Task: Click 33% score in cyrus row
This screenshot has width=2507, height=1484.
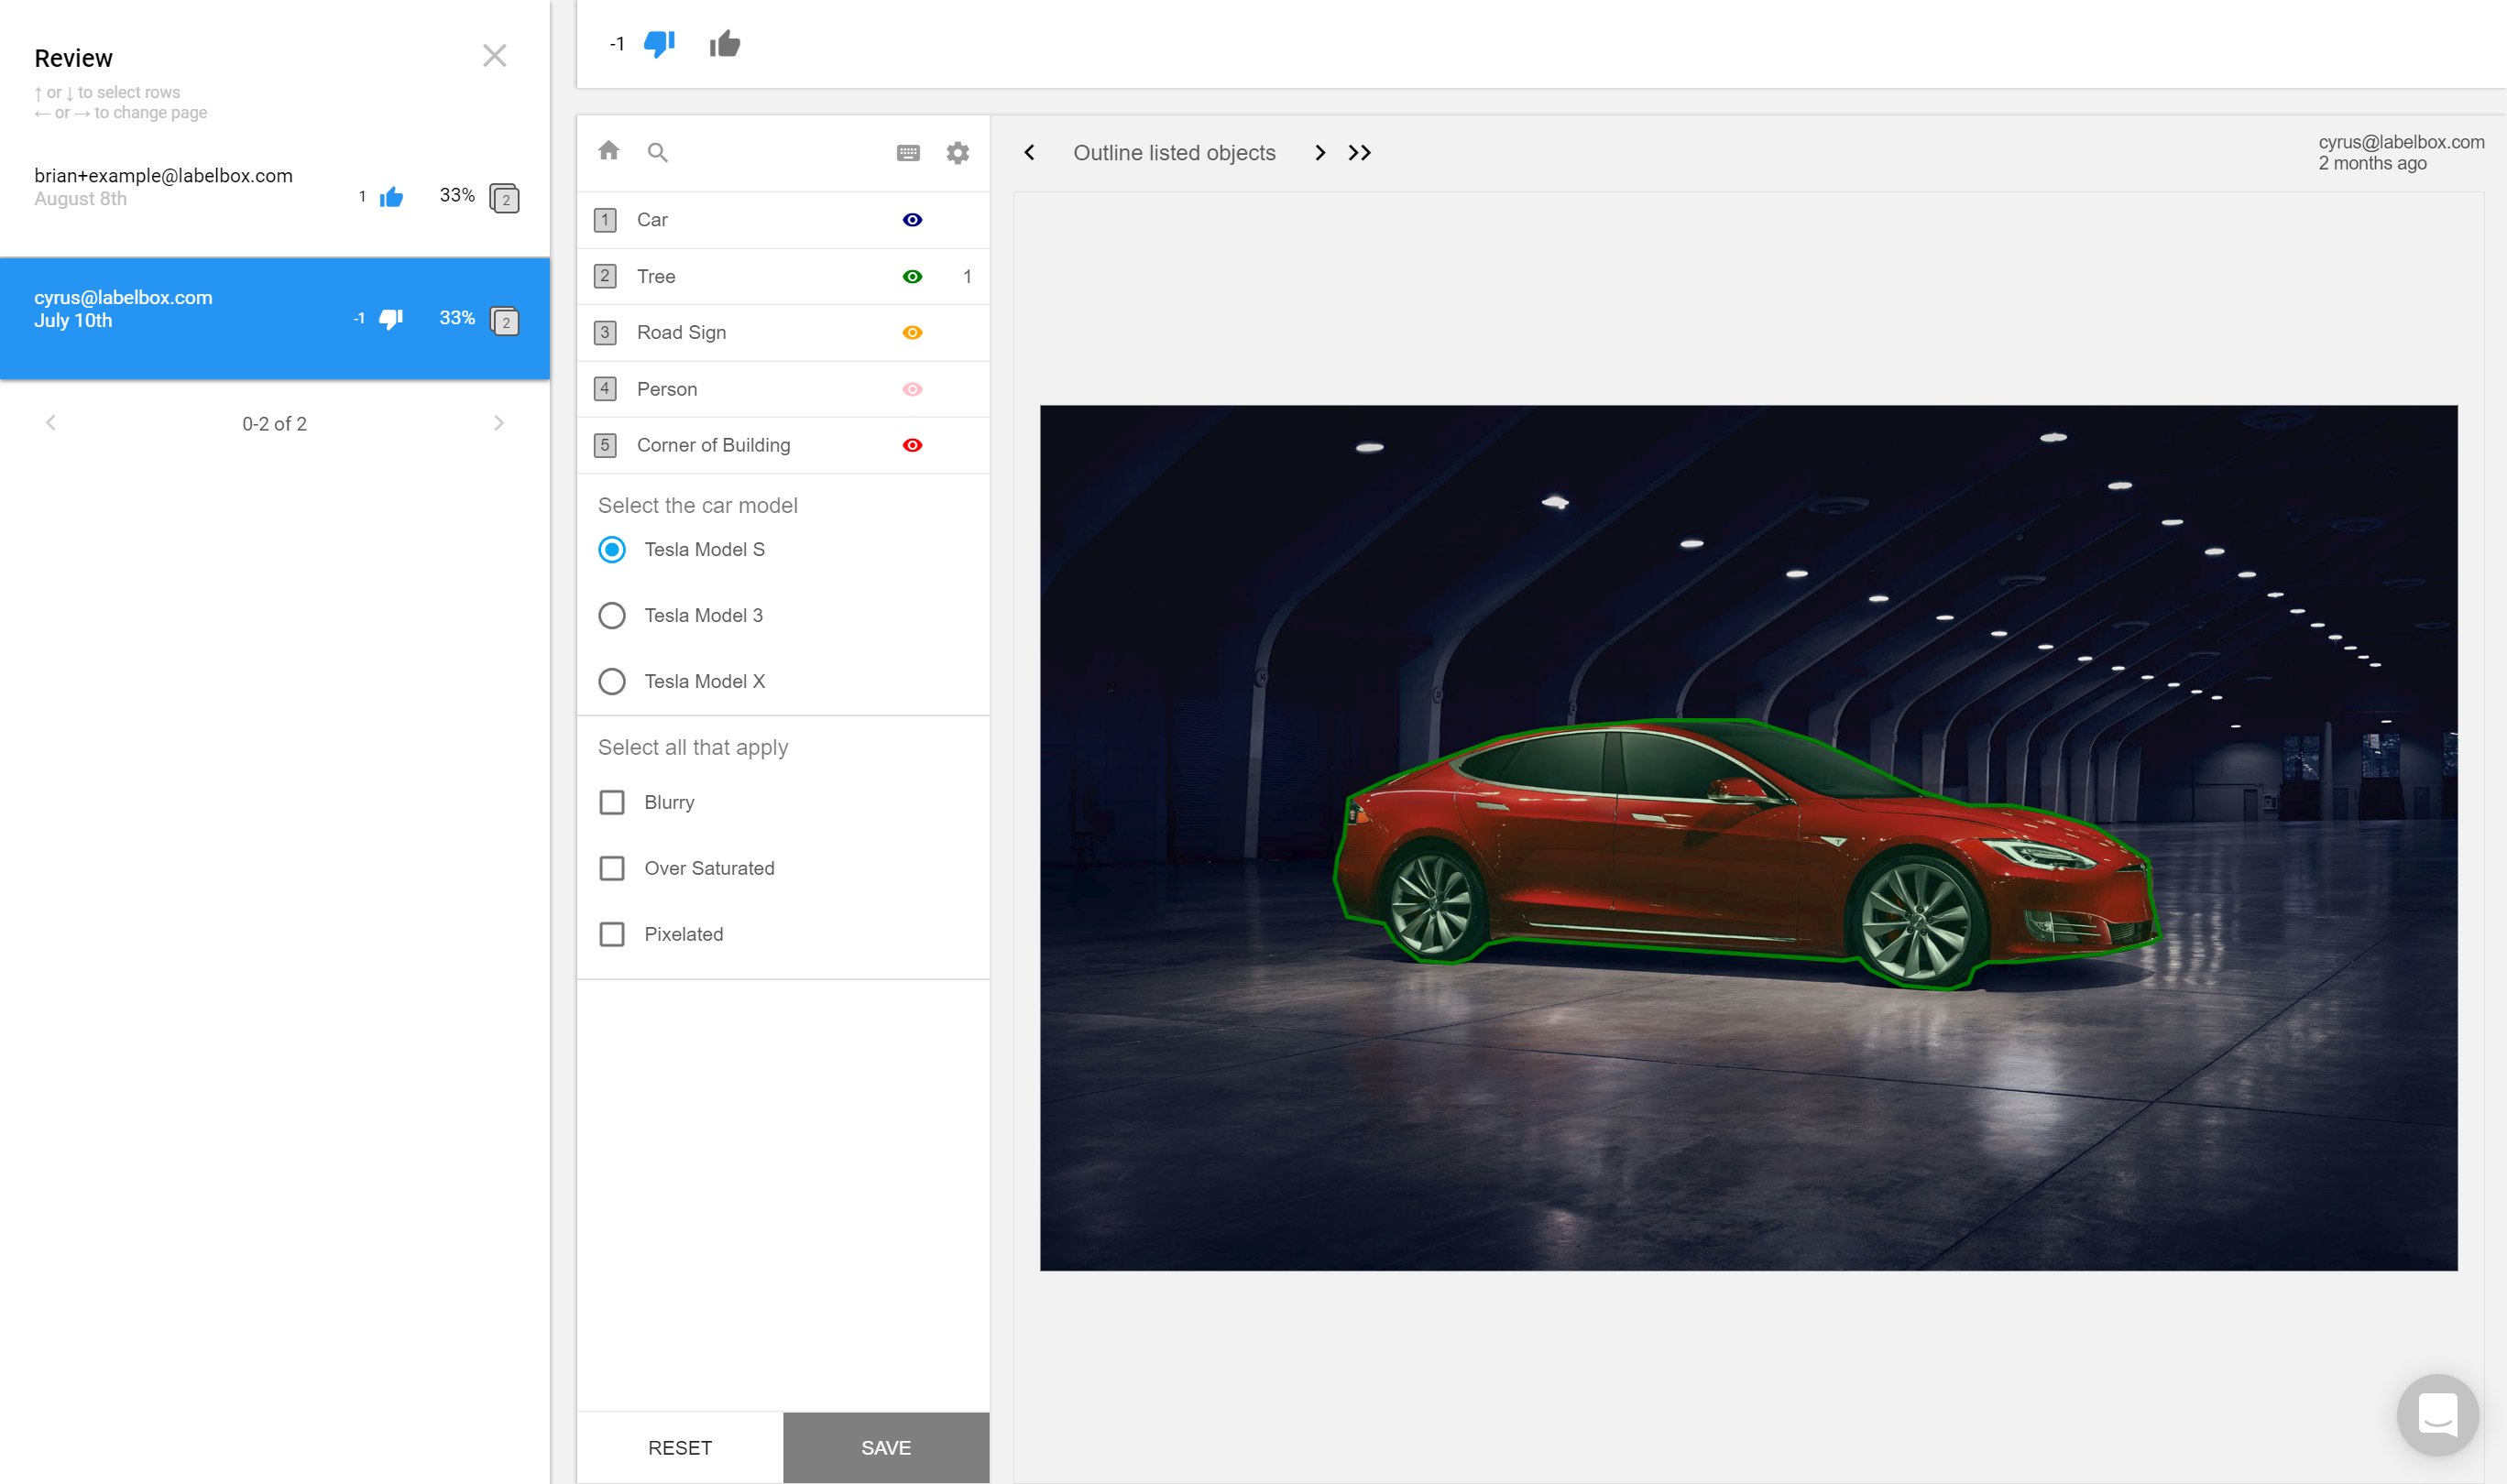Action: point(457,318)
